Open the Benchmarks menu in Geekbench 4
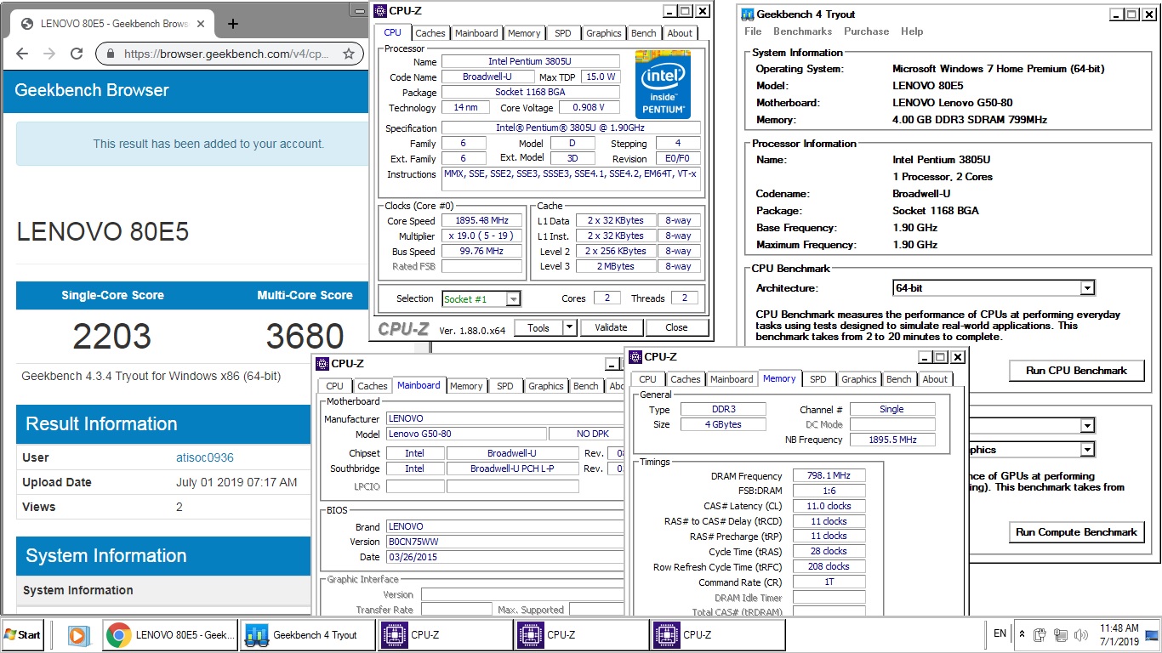This screenshot has width=1162, height=653. pos(803,31)
